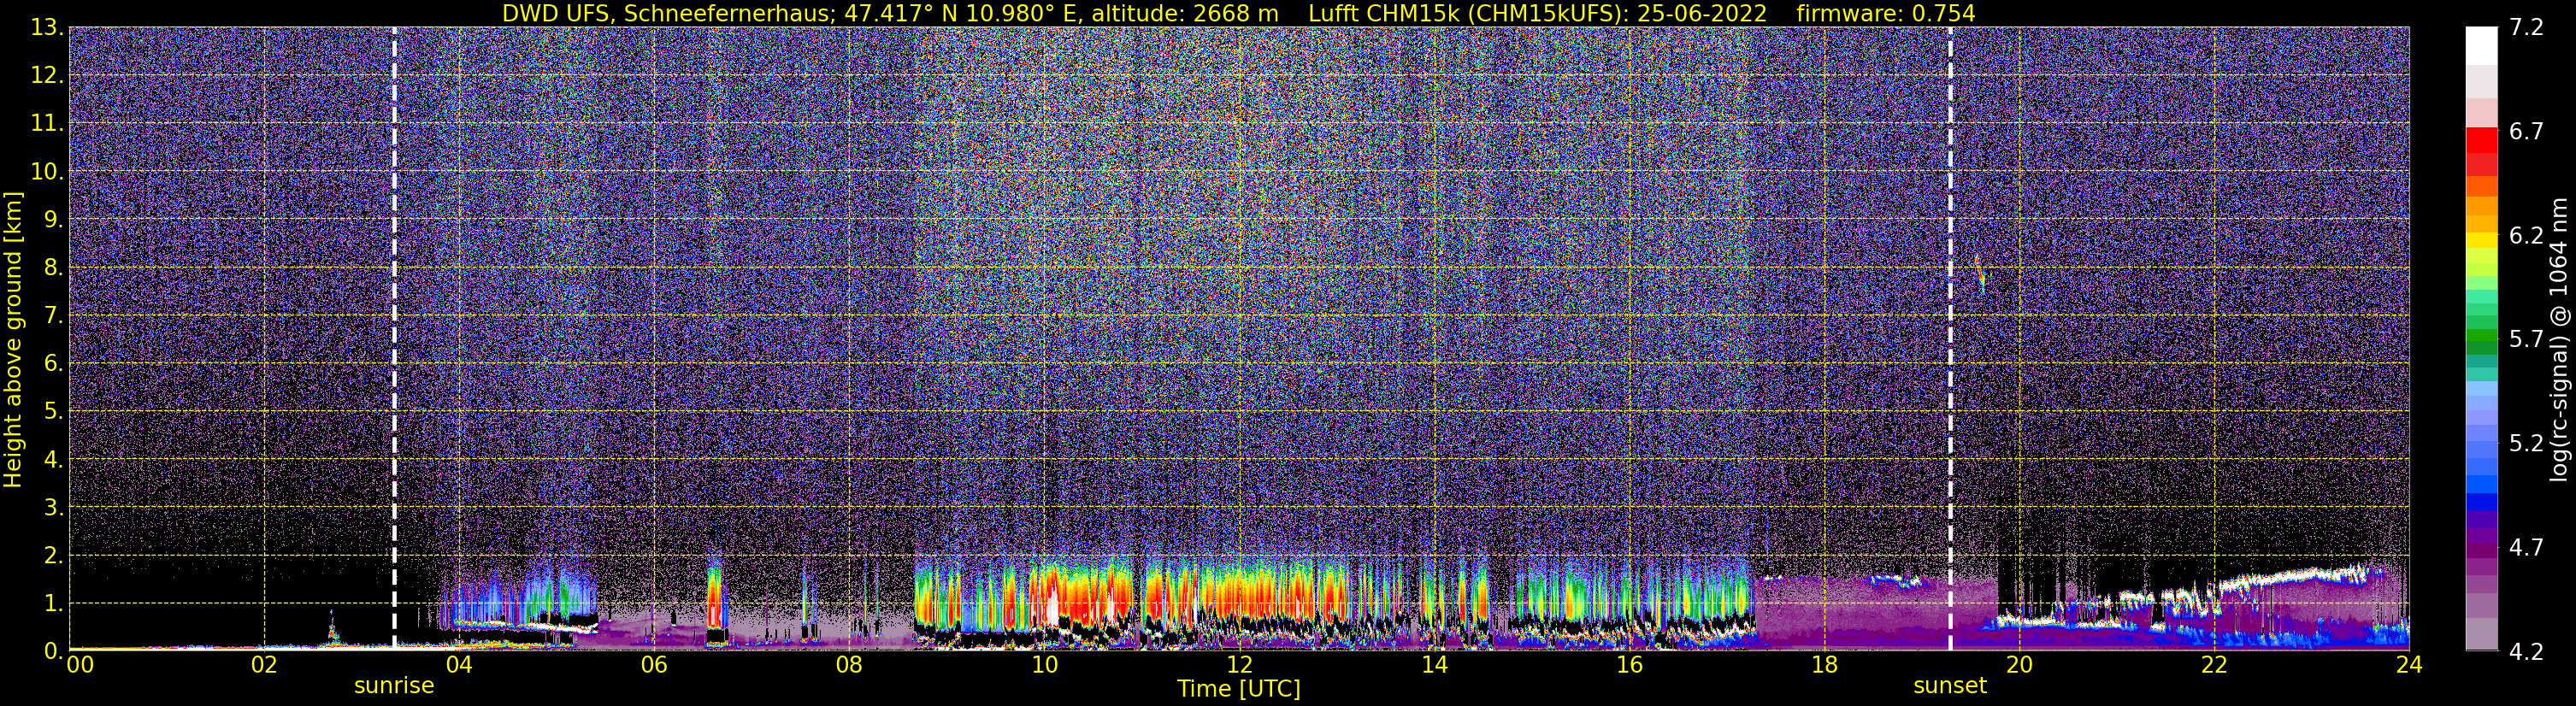Click the x-axis tick label '08'

click(x=848, y=665)
